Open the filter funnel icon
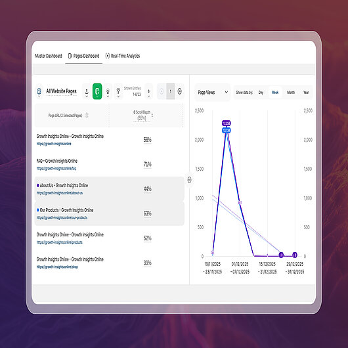This screenshot has width=348, height=348. tap(118, 91)
